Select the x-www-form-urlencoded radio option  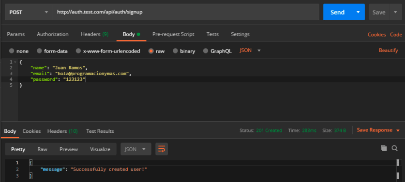[78, 51]
